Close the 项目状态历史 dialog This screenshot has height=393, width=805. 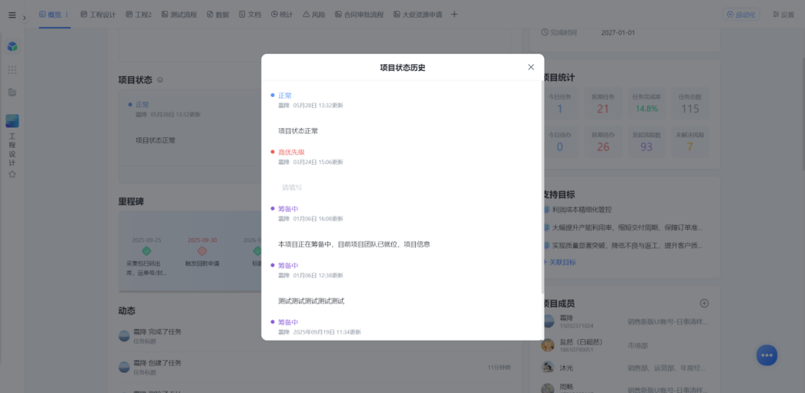pyautogui.click(x=531, y=67)
